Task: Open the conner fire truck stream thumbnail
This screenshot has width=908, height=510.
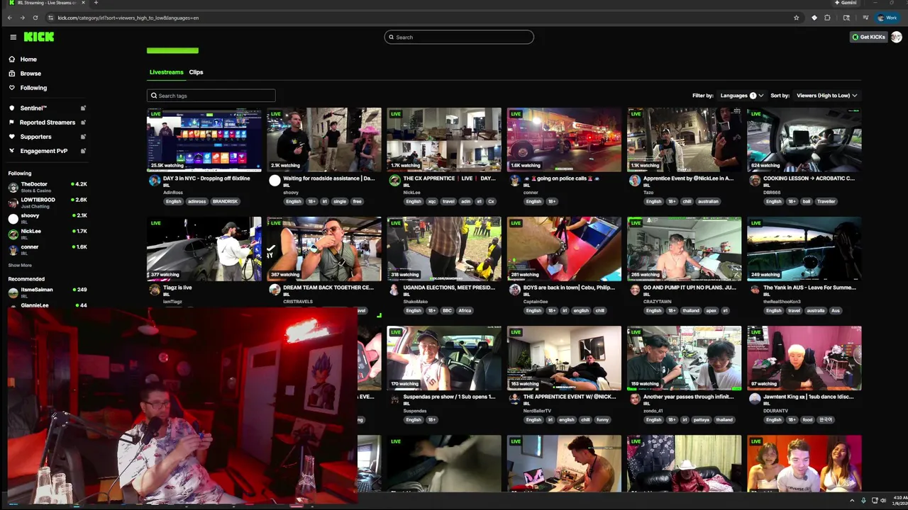Action: pyautogui.click(x=564, y=140)
